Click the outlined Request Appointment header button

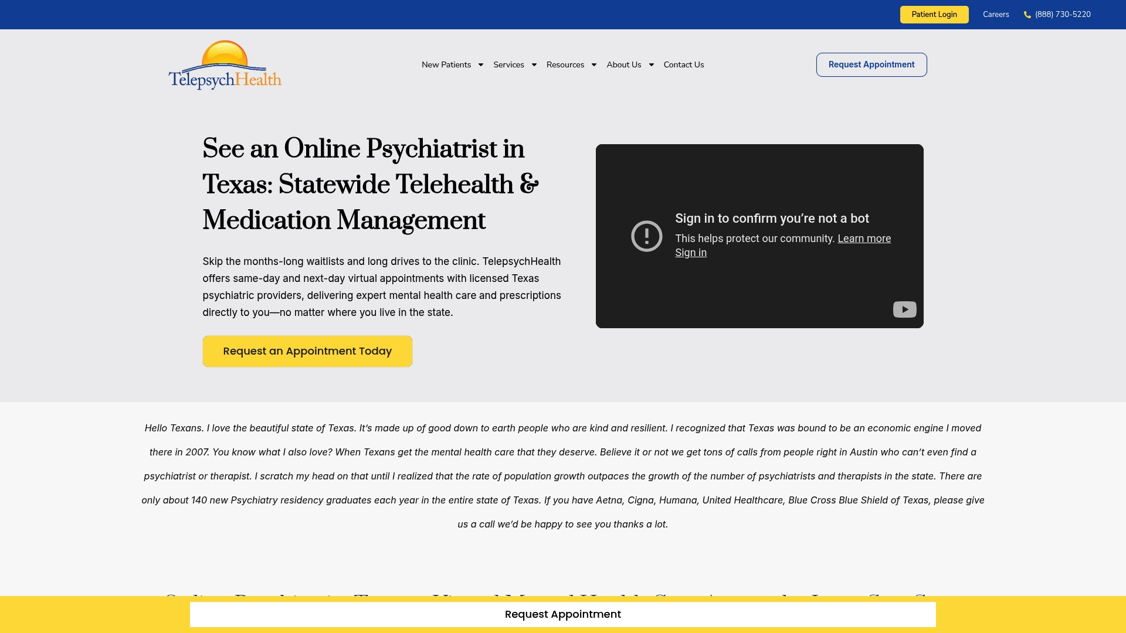point(871,64)
